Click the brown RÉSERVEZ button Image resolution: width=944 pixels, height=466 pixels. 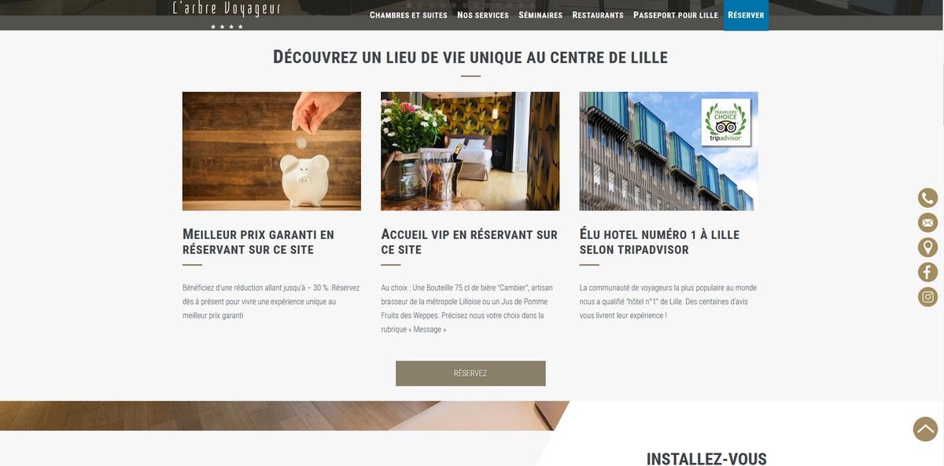470,373
